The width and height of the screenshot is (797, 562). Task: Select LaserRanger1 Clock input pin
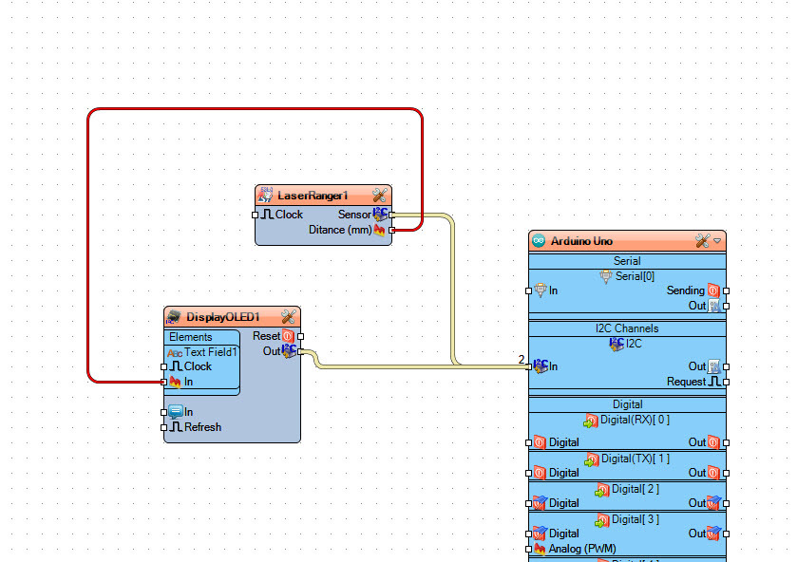point(256,215)
